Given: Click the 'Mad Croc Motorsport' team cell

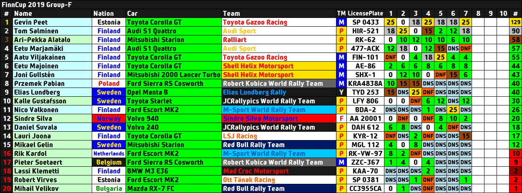Looking at the screenshot, I should click(279, 171).
